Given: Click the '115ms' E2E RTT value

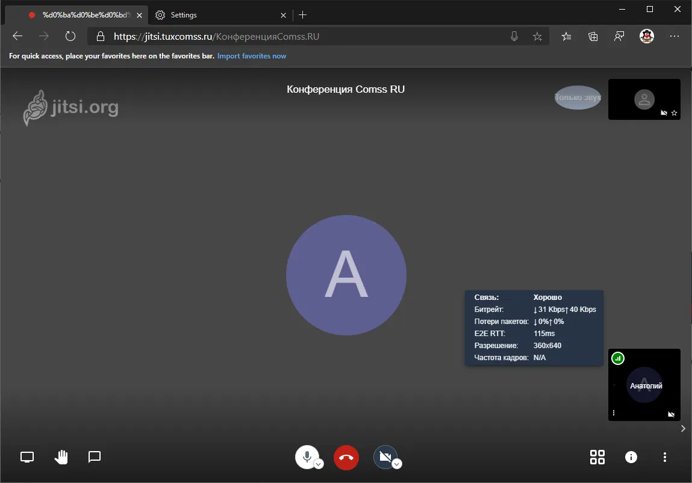Looking at the screenshot, I should pyautogui.click(x=544, y=333).
